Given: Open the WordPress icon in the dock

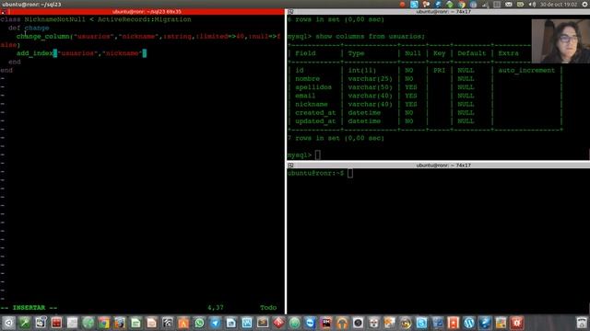Looking at the screenshot, I should coord(469,323).
